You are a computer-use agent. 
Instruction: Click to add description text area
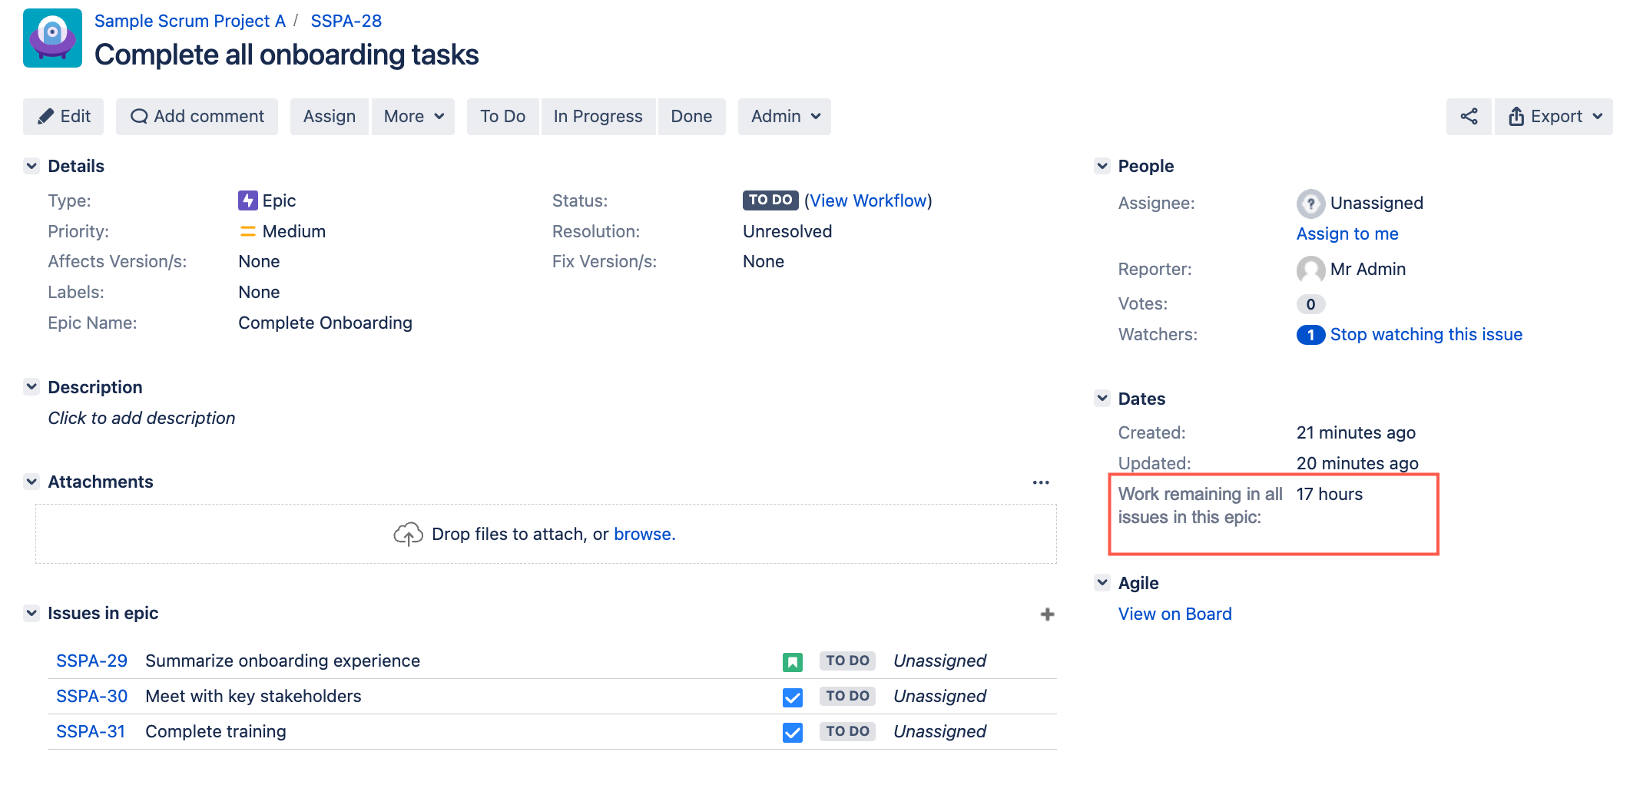click(x=141, y=419)
